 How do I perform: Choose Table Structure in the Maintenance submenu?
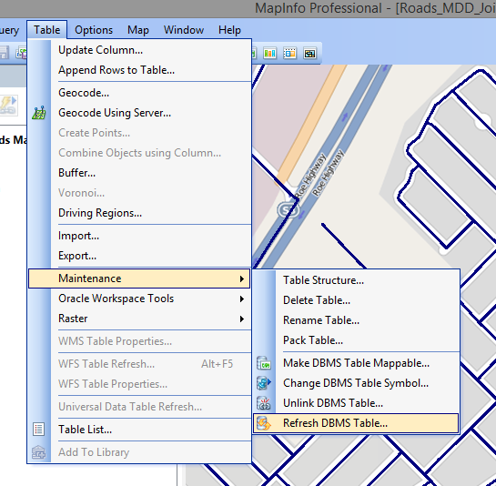(323, 280)
